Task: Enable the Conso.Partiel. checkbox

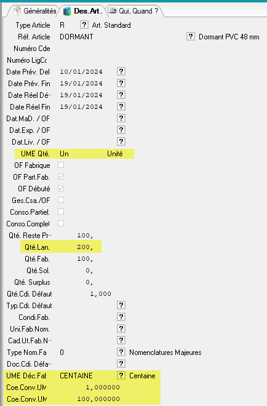Action: point(61,212)
